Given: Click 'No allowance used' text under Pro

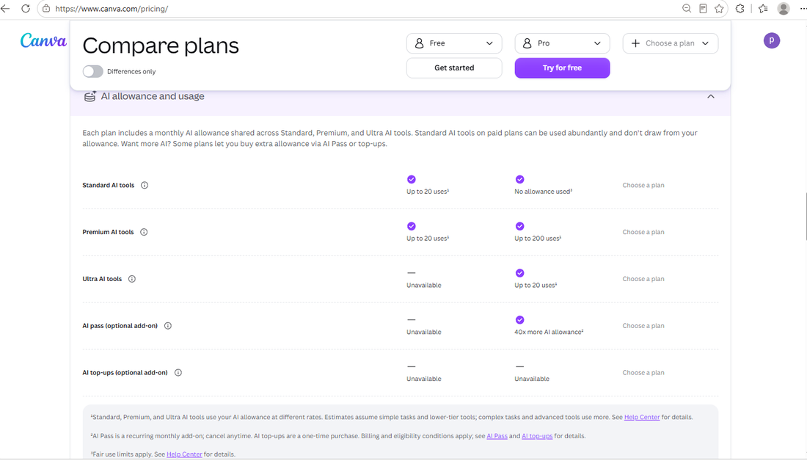Looking at the screenshot, I should (544, 192).
